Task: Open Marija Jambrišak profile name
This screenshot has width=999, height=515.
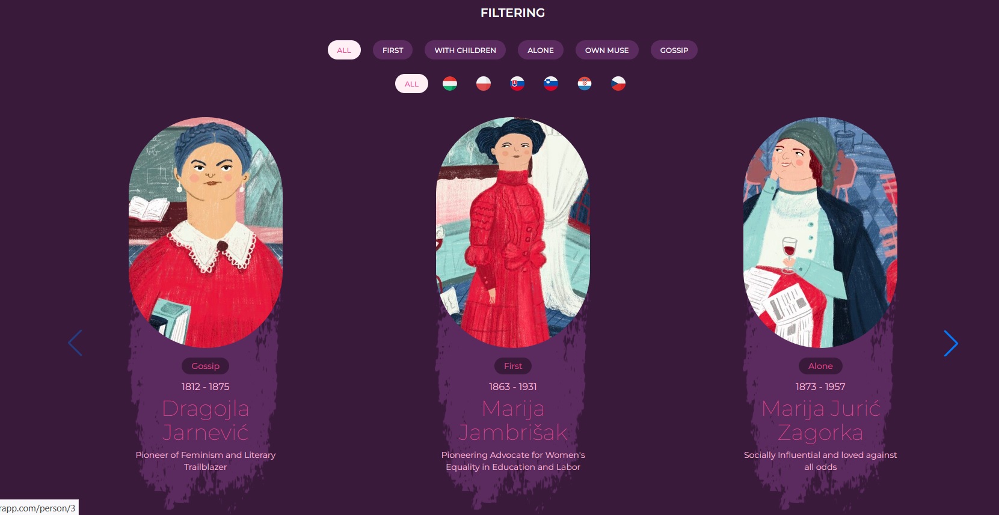Action: click(513, 420)
